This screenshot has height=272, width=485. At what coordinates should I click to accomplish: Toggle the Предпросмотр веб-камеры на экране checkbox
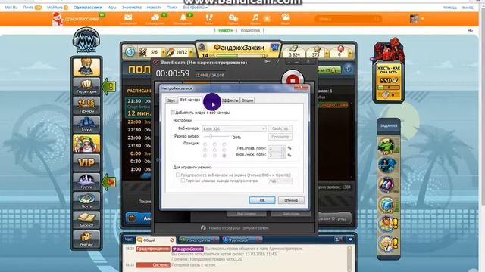[178, 175]
